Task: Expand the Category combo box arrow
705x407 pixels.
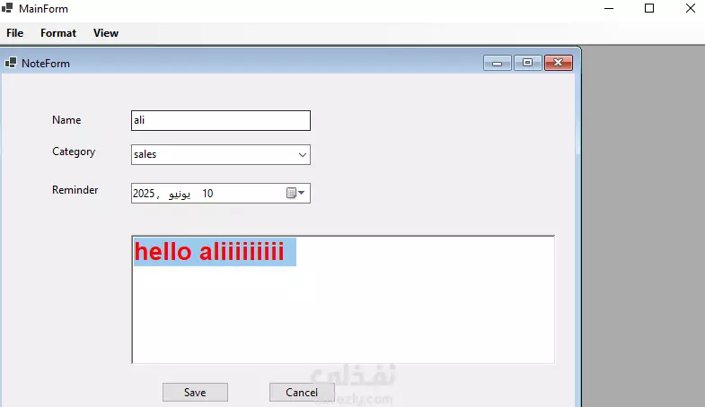Action: point(303,155)
